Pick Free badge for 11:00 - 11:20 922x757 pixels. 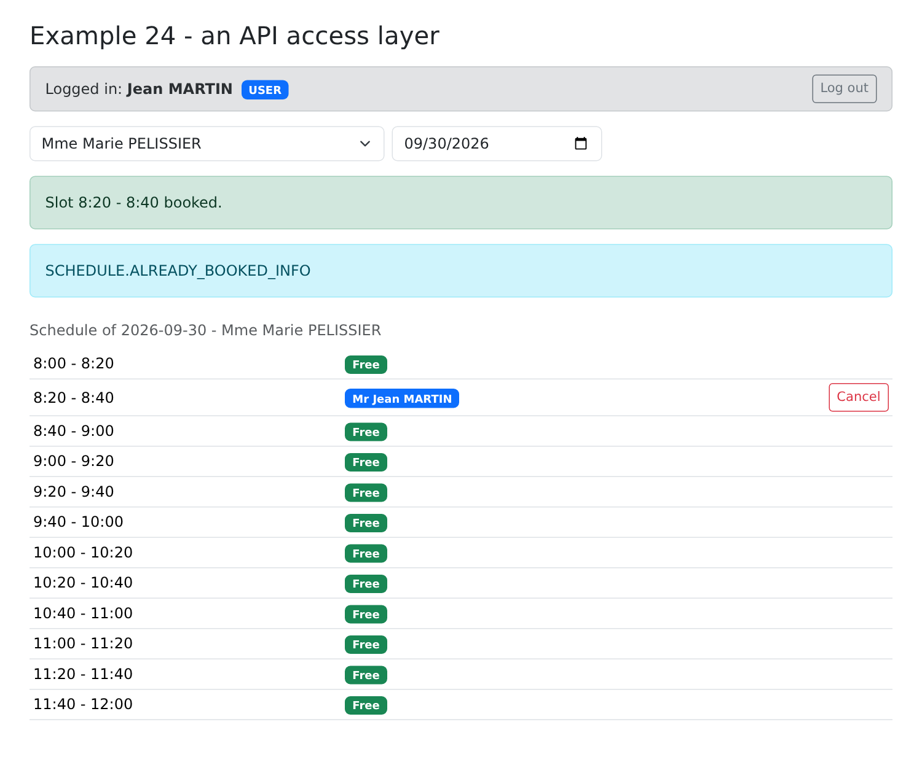coord(366,645)
